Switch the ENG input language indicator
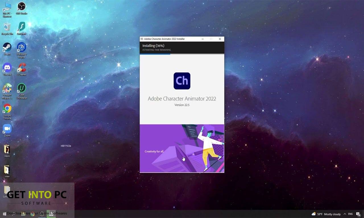Image resolution: width=364 pixels, height=218 pixels. pos(350,214)
